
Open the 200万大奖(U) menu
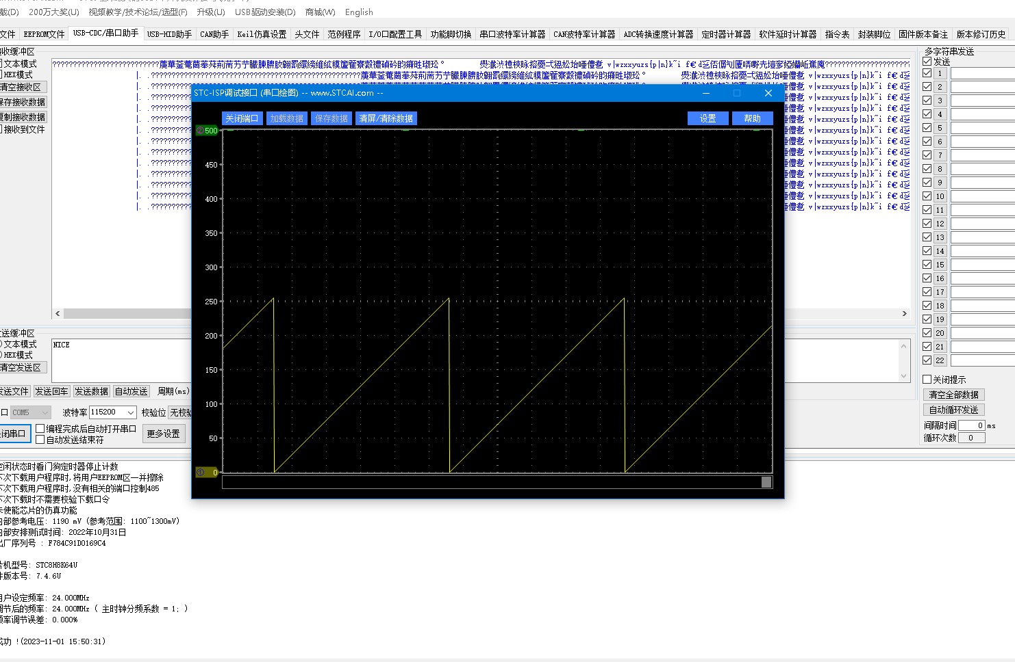[x=54, y=12]
